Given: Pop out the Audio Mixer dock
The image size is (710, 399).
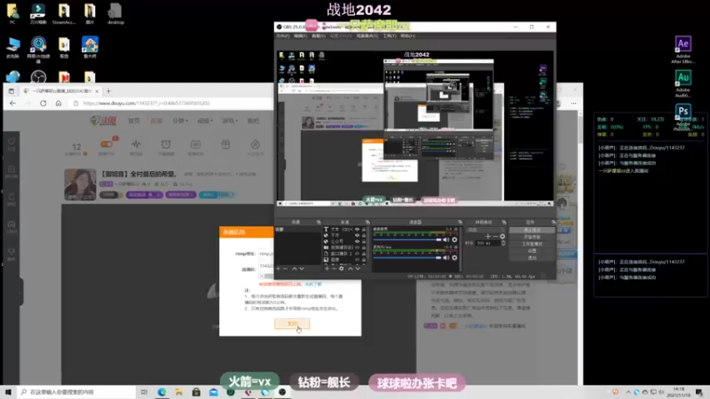Looking at the screenshot, I should [x=460, y=223].
